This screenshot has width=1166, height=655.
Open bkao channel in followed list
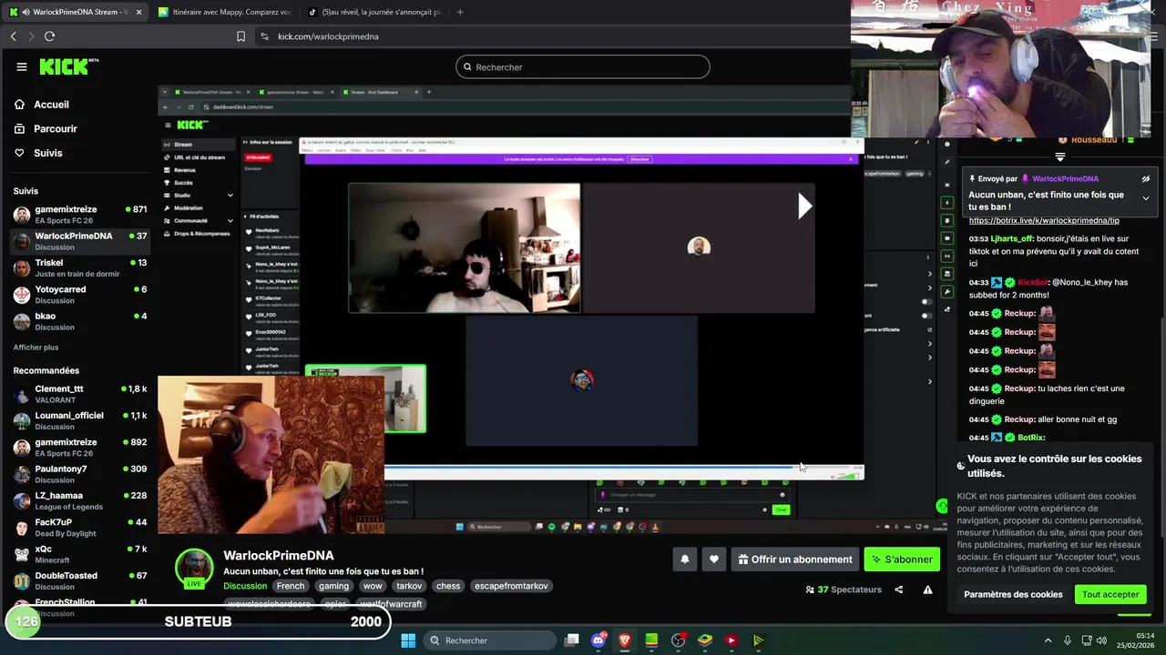pos(79,321)
